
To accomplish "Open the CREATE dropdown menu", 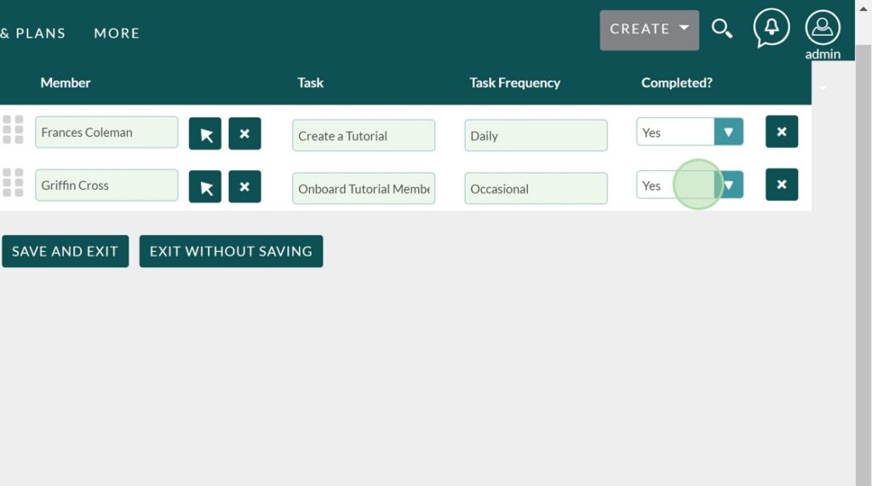I will (649, 30).
